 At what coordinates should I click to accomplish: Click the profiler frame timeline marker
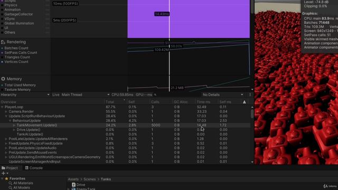pyautogui.click(x=170, y=46)
